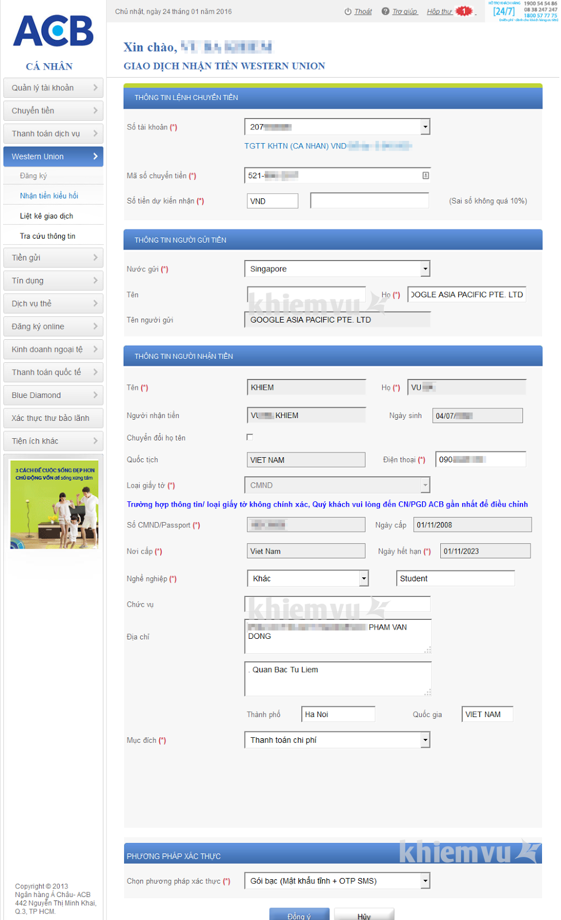
Task: Click the Thành phố Ha Noi field
Action: tap(338, 714)
